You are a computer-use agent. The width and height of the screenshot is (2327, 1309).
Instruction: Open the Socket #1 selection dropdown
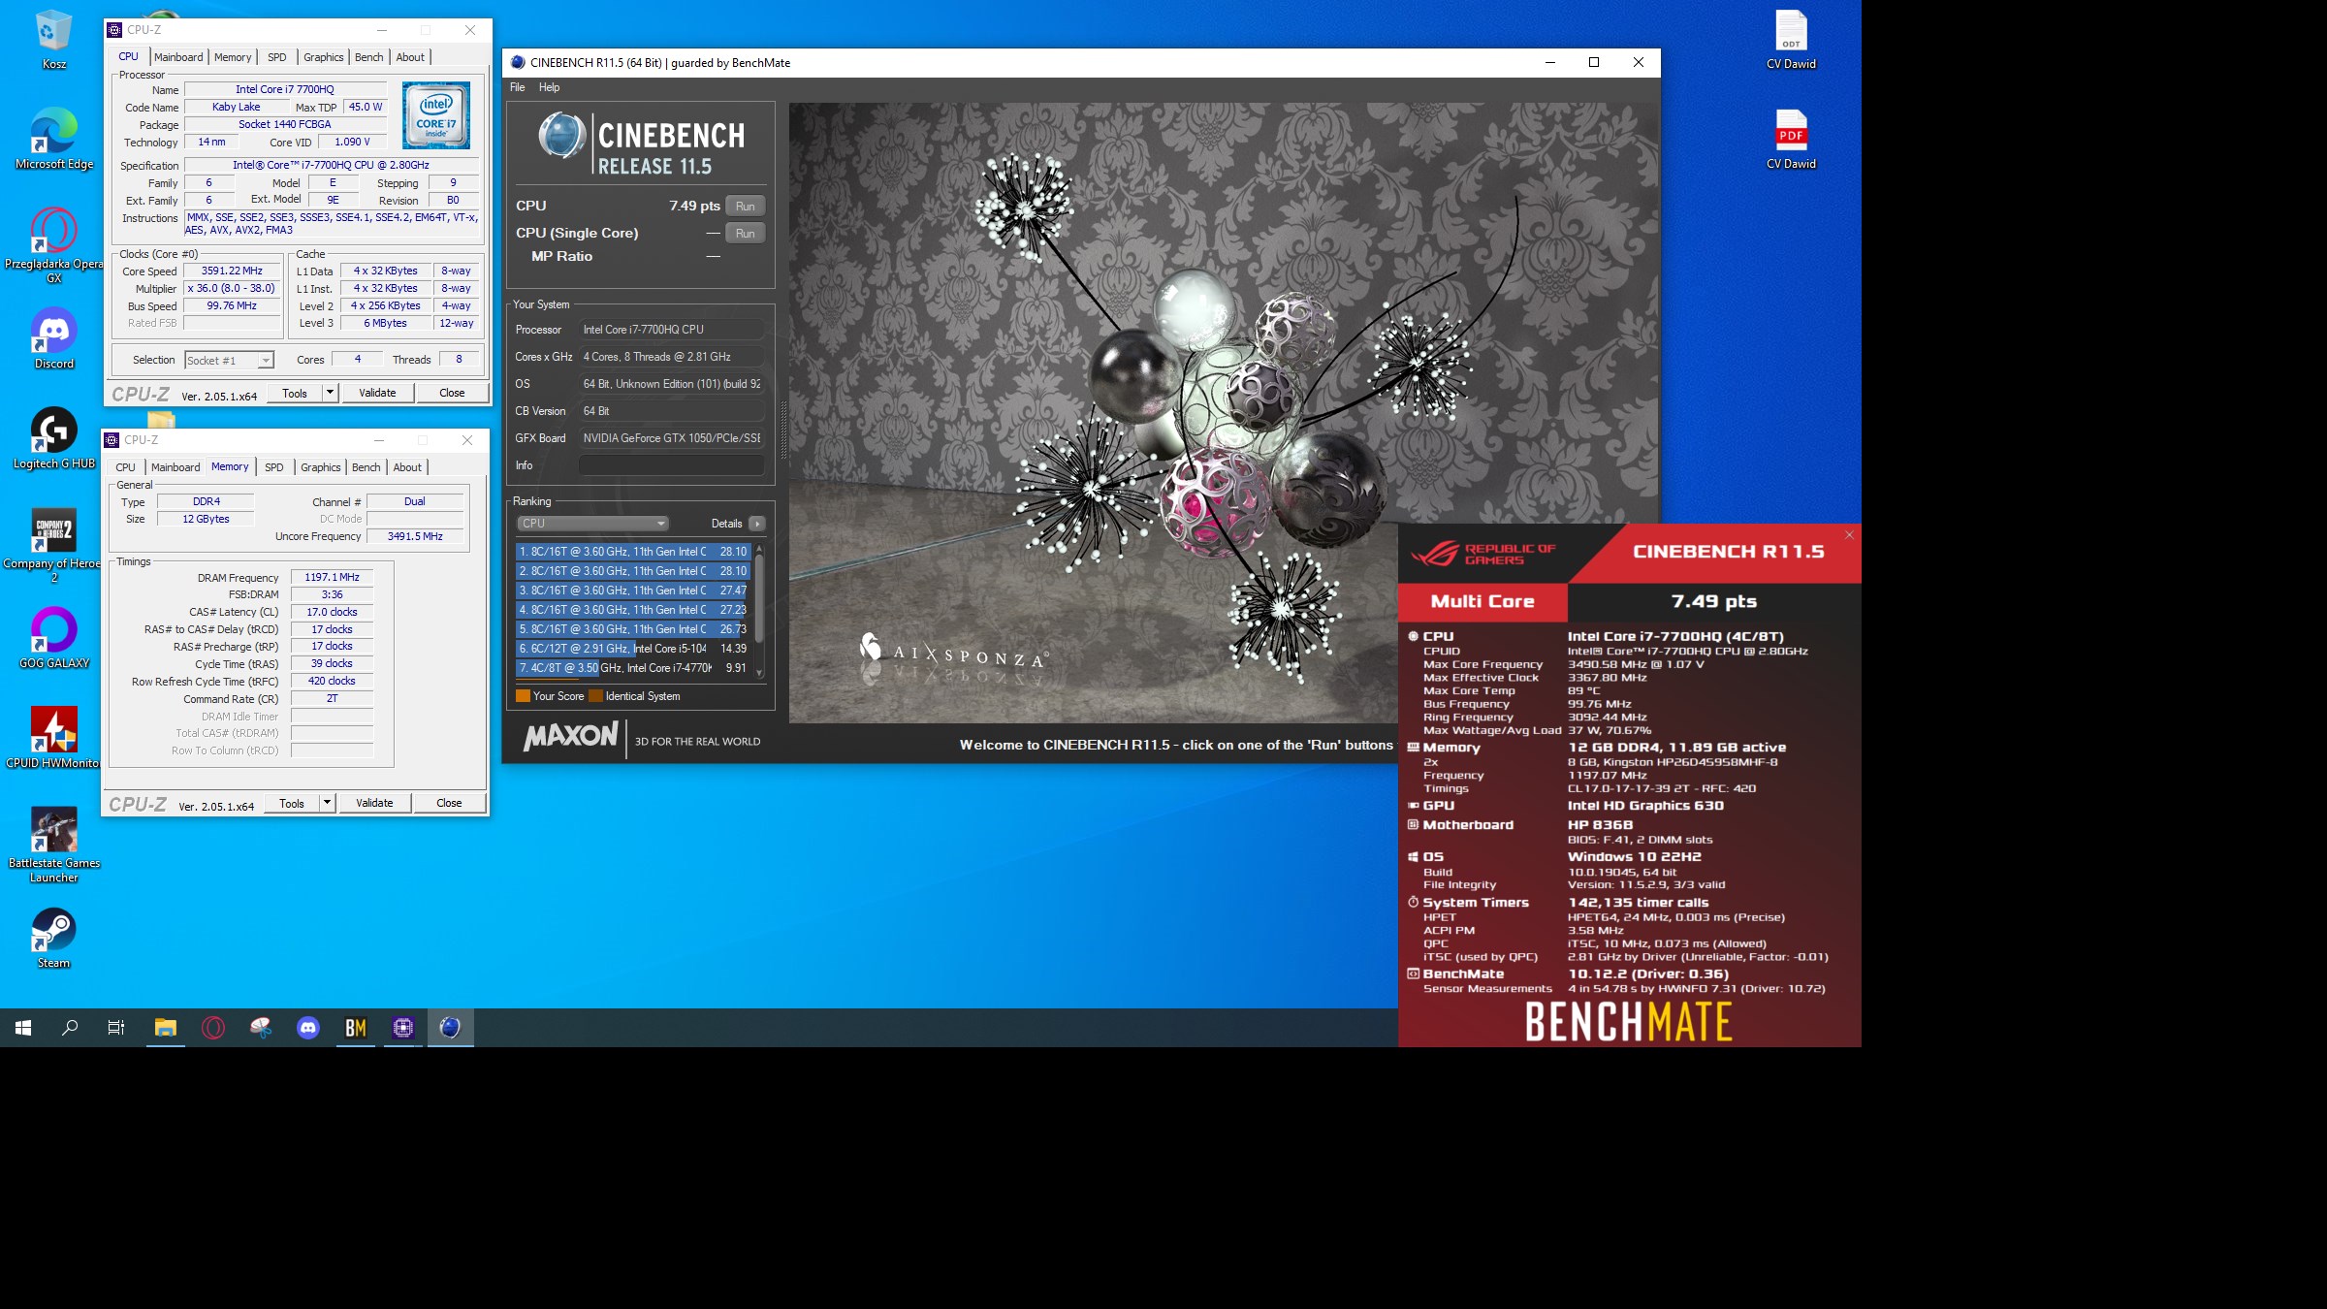click(x=230, y=361)
